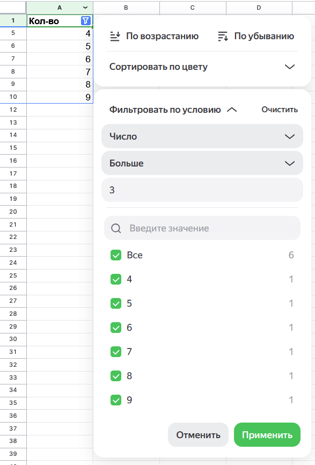Viewport: 315px width, 465px height.
Task: Select cell in row 9 containing 8
Action: tap(60, 84)
